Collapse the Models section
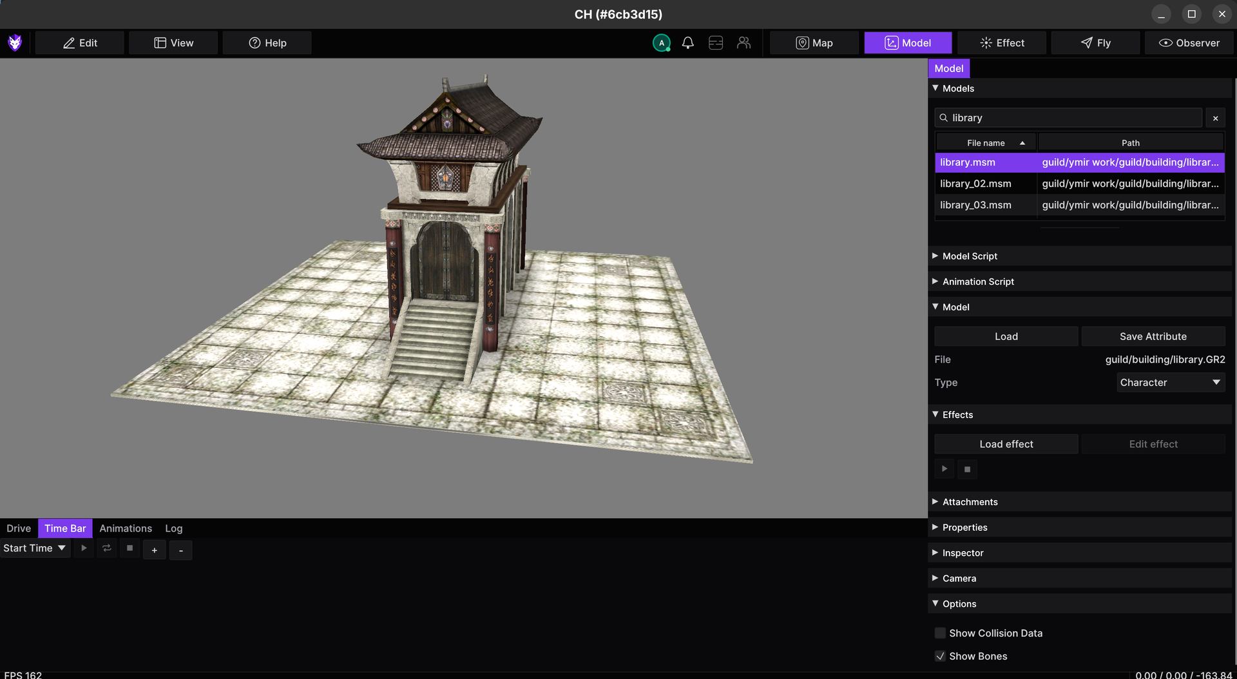The image size is (1237, 679). [x=1080, y=88]
